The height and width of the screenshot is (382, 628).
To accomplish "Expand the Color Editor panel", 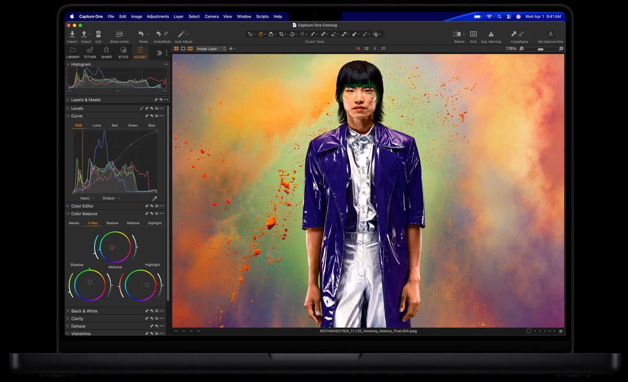I will click(68, 206).
